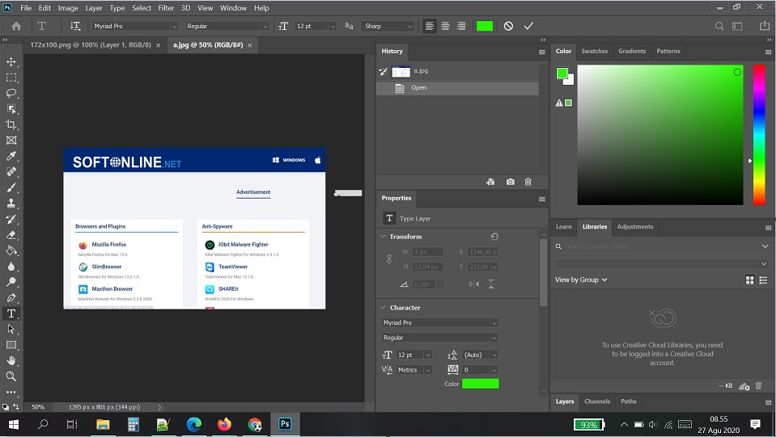Select the Eyedropper tool

[11, 156]
